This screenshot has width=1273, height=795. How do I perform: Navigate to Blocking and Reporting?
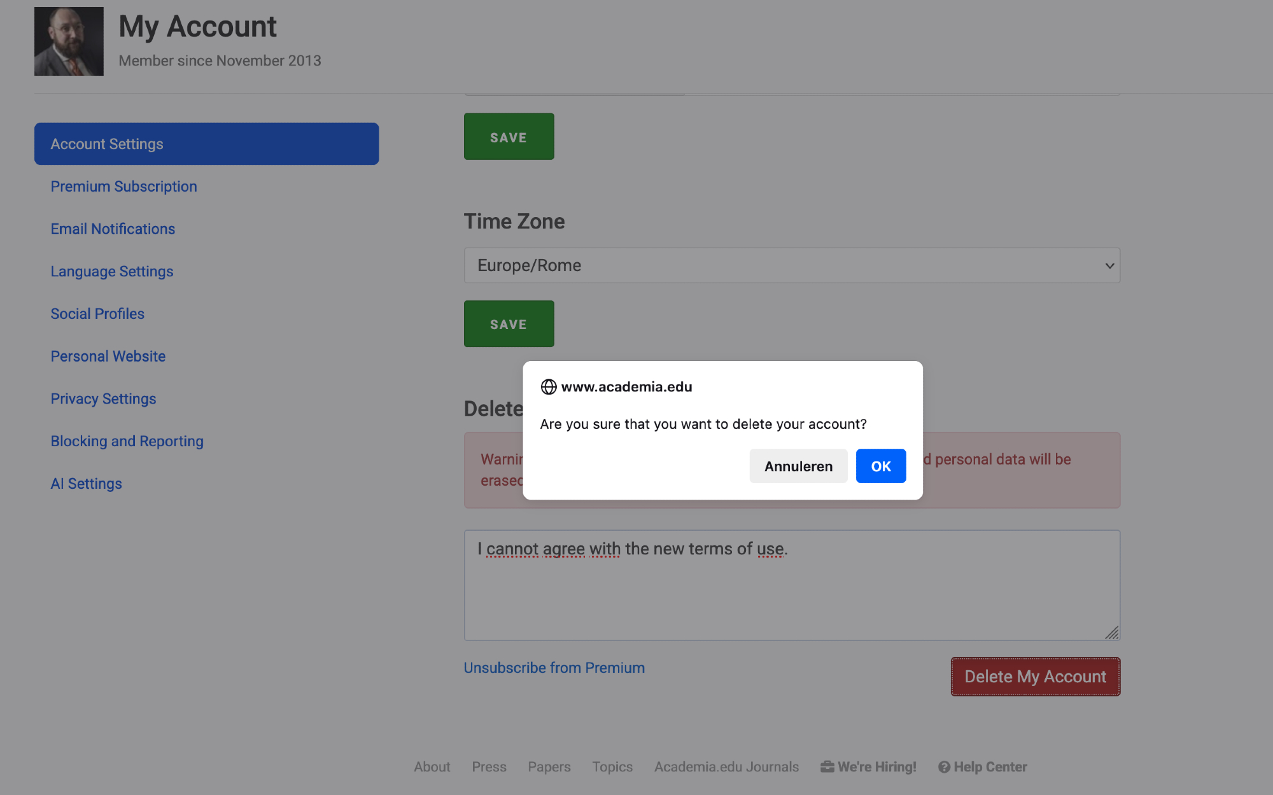(x=127, y=441)
